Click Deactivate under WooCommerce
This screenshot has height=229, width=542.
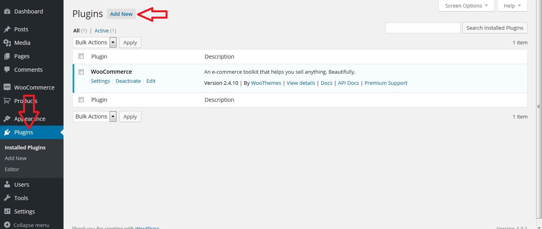(x=128, y=81)
